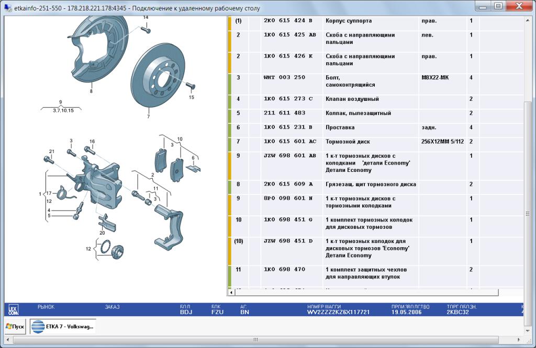Click the 'M8X22-MK' remark cell
536x348 pixels.
[435, 77]
